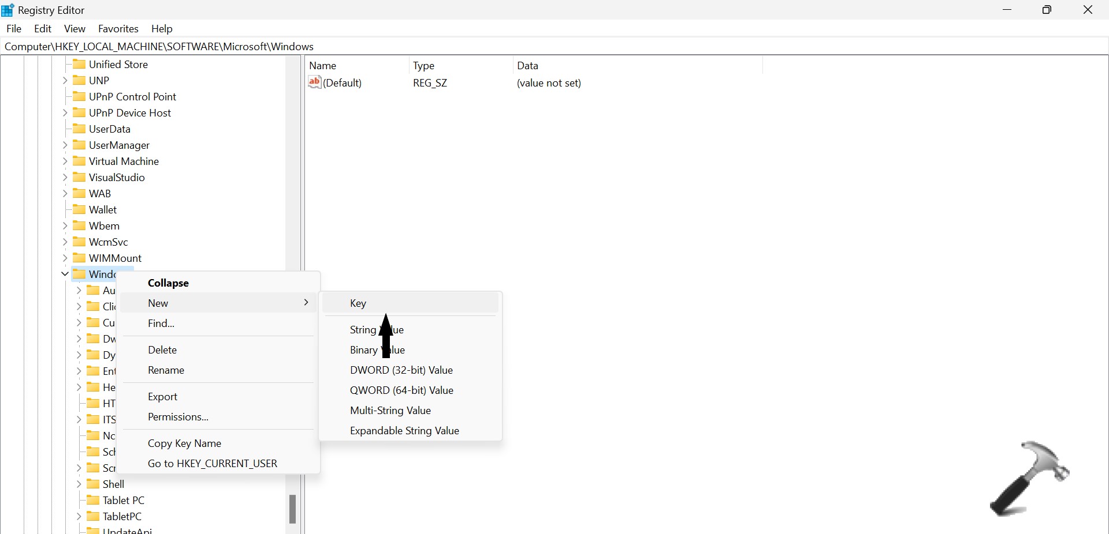
Task: Select the Wallet folder icon
Action: (79, 209)
